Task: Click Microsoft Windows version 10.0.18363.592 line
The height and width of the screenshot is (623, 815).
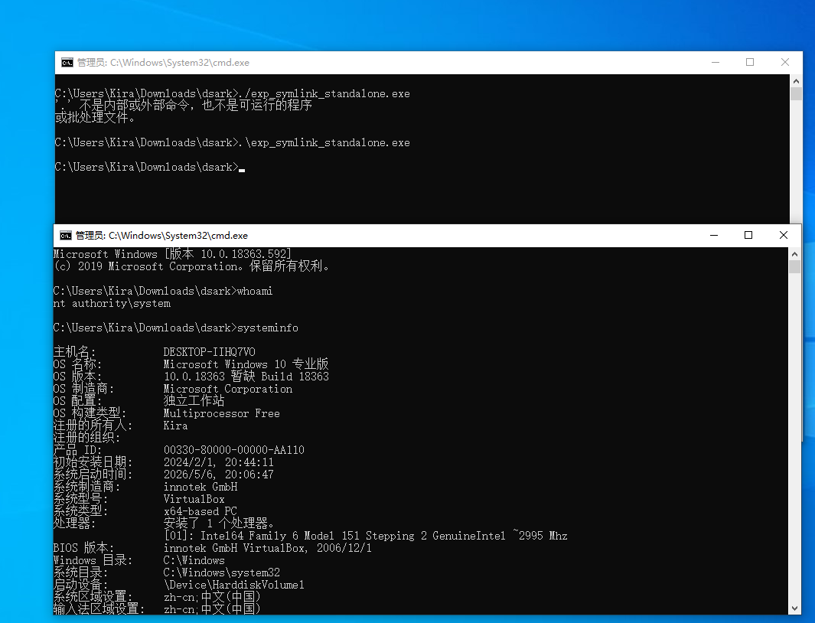Action: (x=172, y=254)
